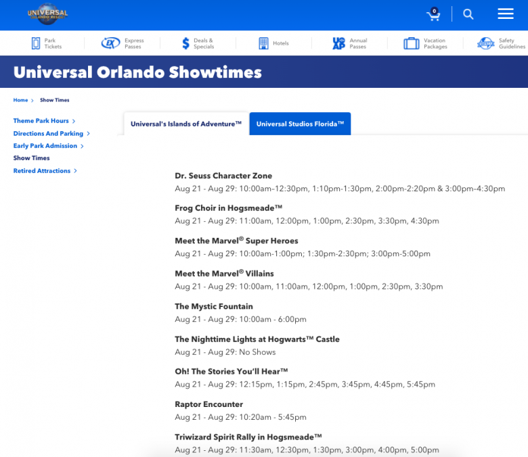This screenshot has width=528, height=457.
Task: Open Annual Passes navigation link
Action: coord(358,43)
